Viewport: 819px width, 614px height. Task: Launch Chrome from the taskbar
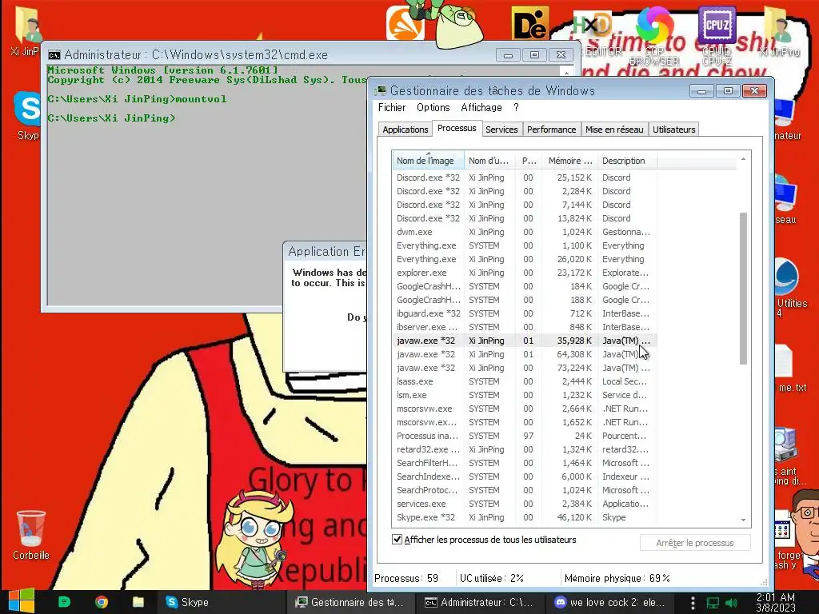[102, 602]
